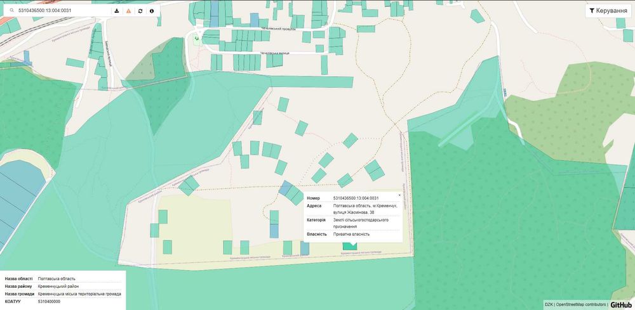
Task: Click Полтавська область in info panel
Action: (x=57, y=279)
